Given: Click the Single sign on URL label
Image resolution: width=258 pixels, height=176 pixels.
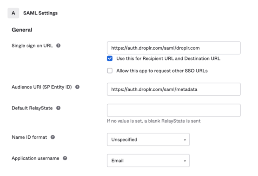Looking at the screenshot, I should [32, 46].
